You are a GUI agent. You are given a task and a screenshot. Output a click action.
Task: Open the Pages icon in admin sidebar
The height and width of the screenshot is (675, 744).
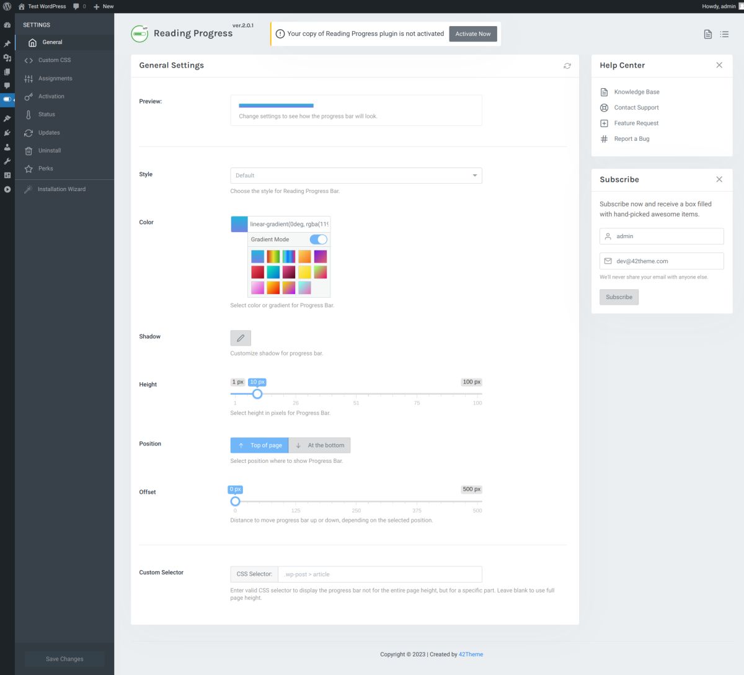point(7,72)
